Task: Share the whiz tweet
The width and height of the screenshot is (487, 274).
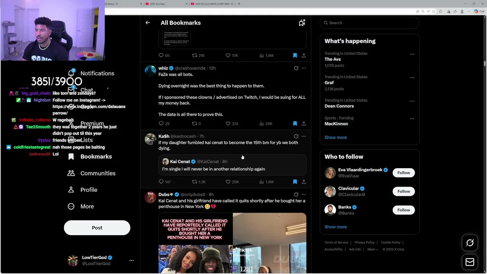Action: tap(304, 124)
